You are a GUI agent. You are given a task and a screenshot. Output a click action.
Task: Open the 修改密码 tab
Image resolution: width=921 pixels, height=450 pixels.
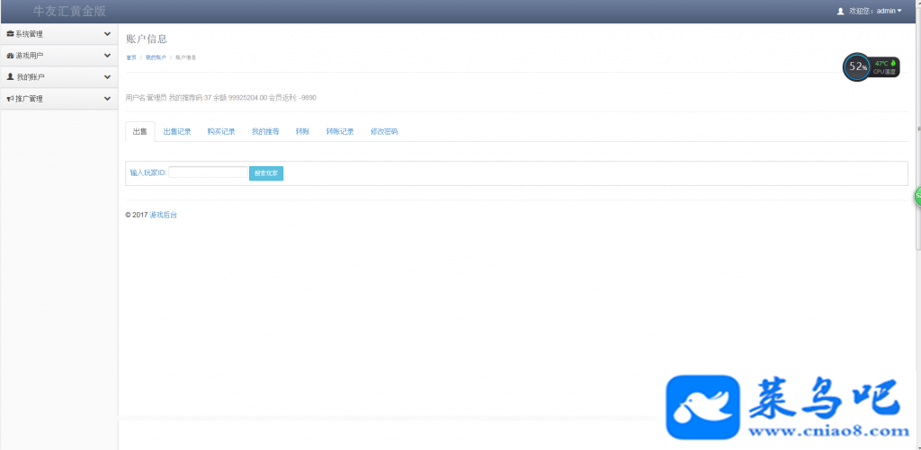point(384,132)
